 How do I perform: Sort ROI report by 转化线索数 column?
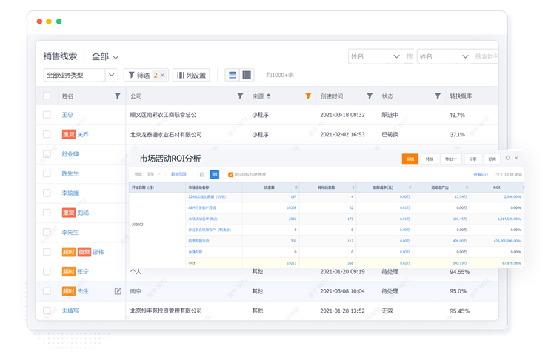[x=353, y=187]
